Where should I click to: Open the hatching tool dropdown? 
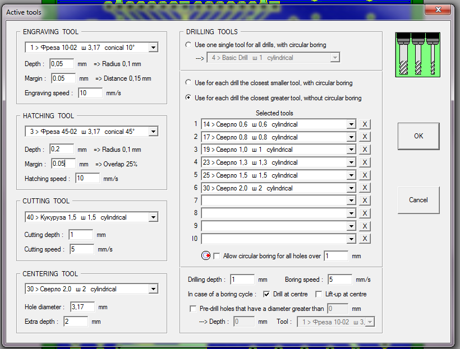pyautogui.click(x=154, y=132)
